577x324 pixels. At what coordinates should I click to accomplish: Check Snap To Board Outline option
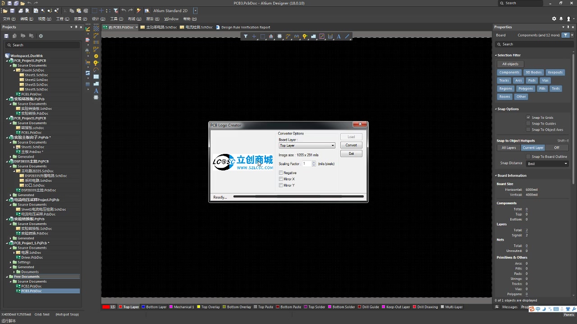tap(528, 157)
